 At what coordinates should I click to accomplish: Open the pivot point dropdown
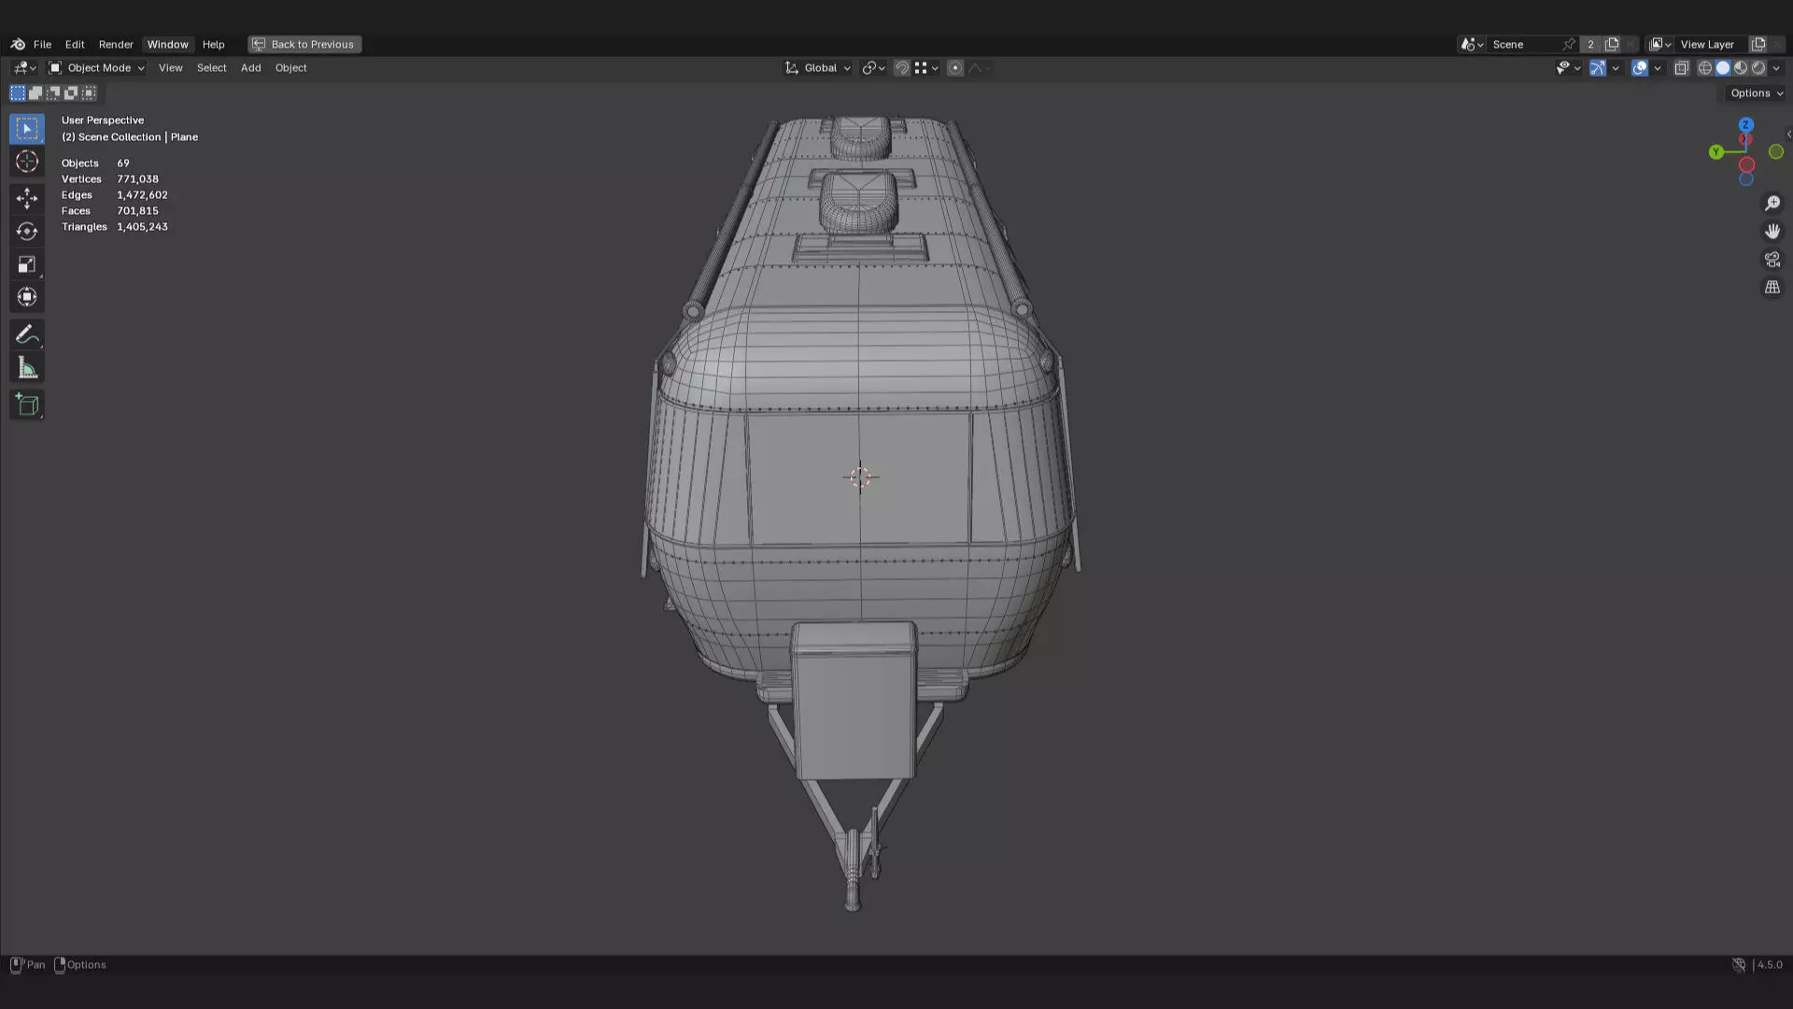click(873, 68)
